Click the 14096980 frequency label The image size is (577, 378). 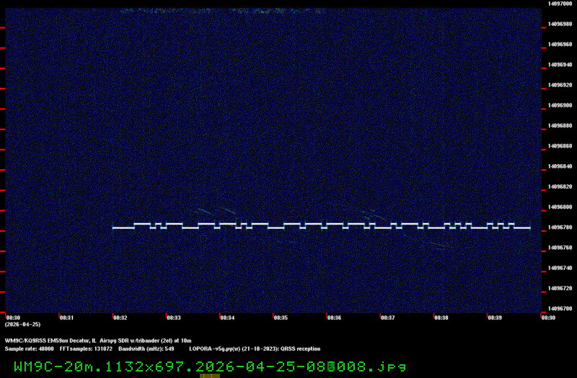(560, 24)
